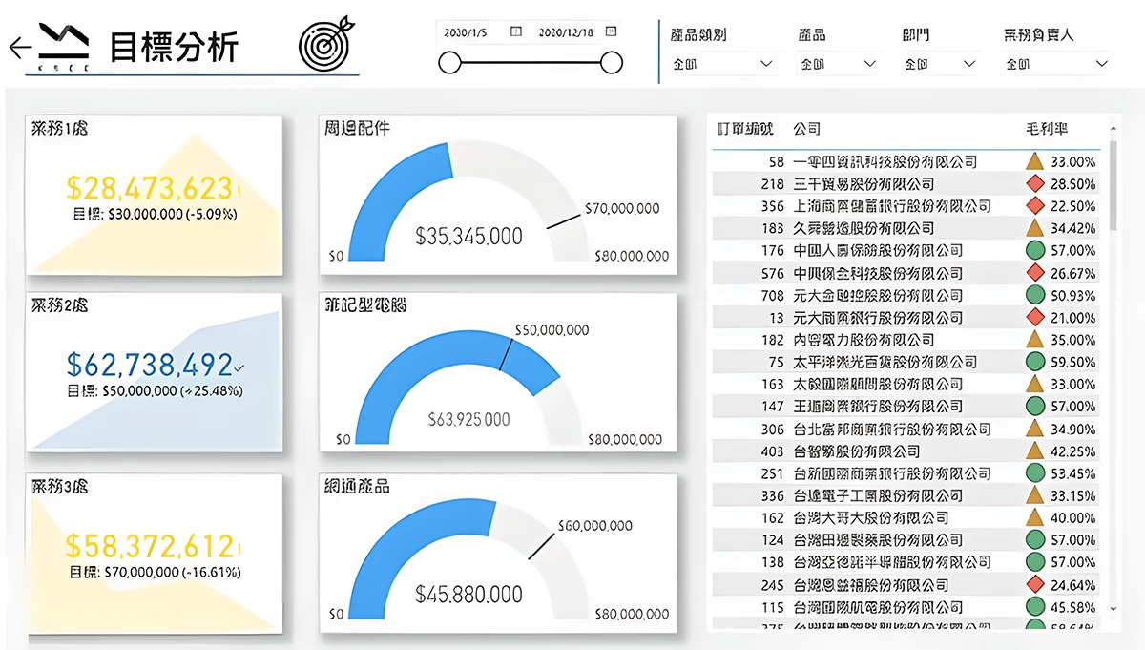Click the company logo next to back arrow

pyautogui.click(x=64, y=48)
